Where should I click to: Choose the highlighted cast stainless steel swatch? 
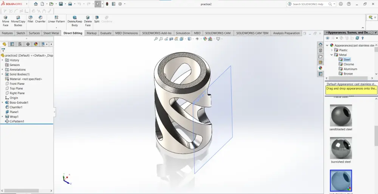tap(341, 180)
